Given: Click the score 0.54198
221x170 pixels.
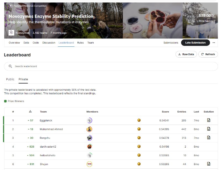Looking at the screenshot, I should pyautogui.click(x=164, y=147).
